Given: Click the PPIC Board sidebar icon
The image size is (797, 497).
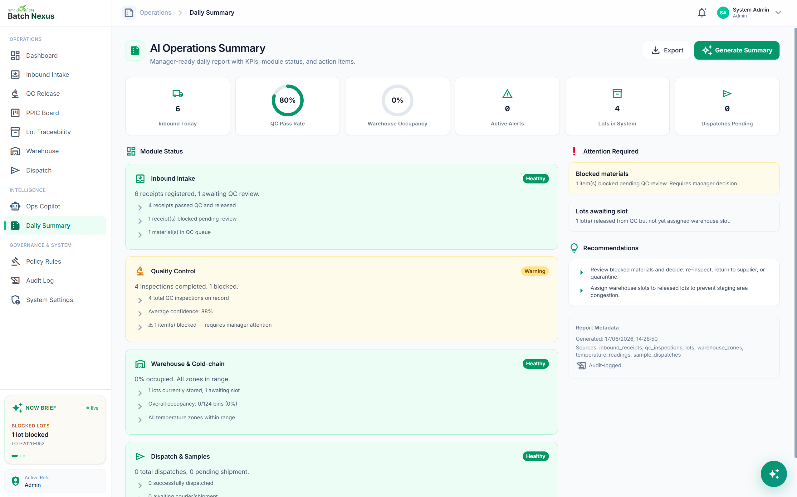Looking at the screenshot, I should coord(15,113).
